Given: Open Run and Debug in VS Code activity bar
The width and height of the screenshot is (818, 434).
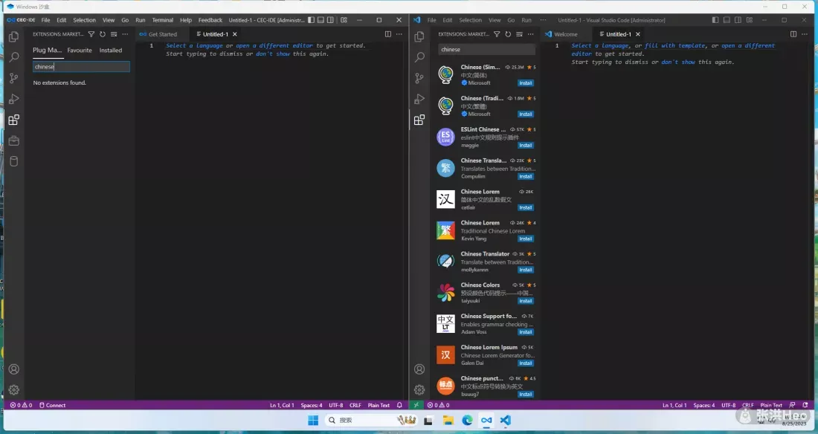Looking at the screenshot, I should click(x=419, y=99).
